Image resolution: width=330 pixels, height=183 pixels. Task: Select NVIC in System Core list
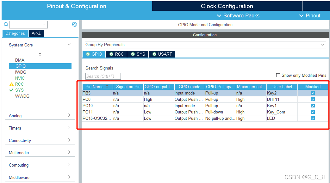click(x=20, y=78)
